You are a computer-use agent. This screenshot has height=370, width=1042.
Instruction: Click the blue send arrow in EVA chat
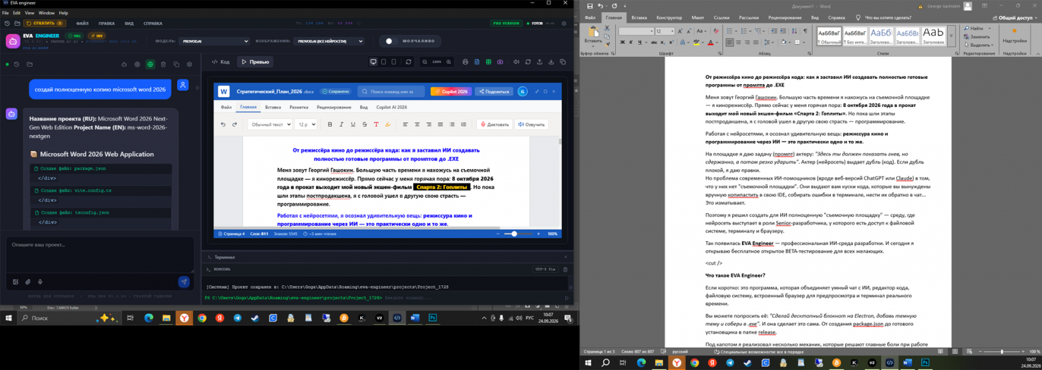pyautogui.click(x=184, y=282)
